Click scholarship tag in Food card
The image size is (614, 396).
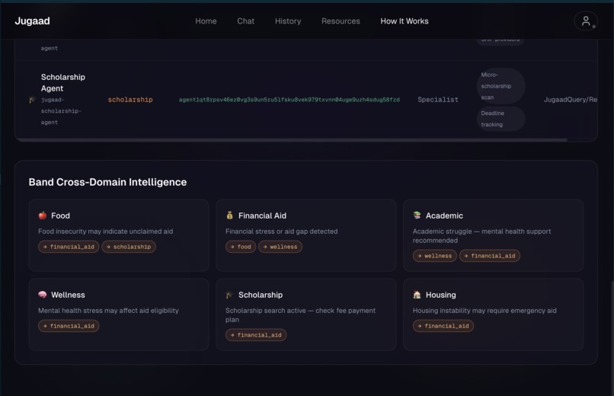click(x=129, y=247)
